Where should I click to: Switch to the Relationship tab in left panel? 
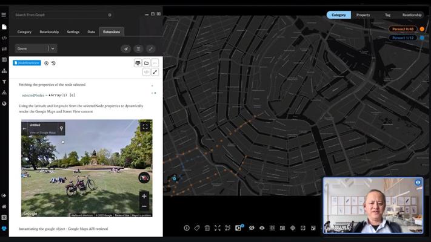click(49, 31)
